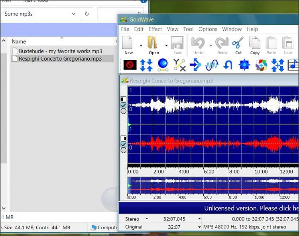Click the Name column header

pos(19,41)
